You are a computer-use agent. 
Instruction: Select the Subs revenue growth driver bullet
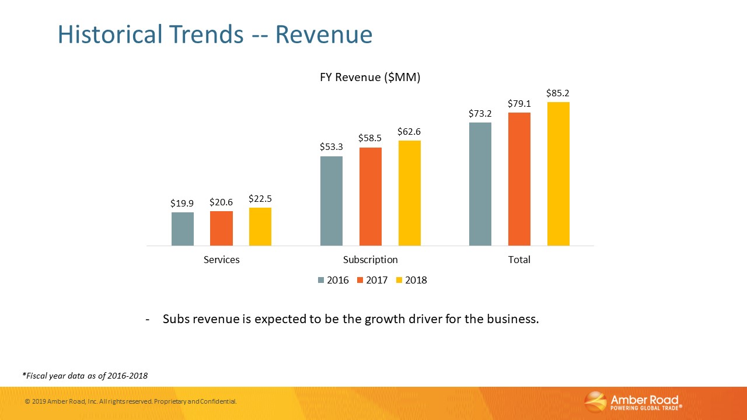pyautogui.click(x=351, y=320)
